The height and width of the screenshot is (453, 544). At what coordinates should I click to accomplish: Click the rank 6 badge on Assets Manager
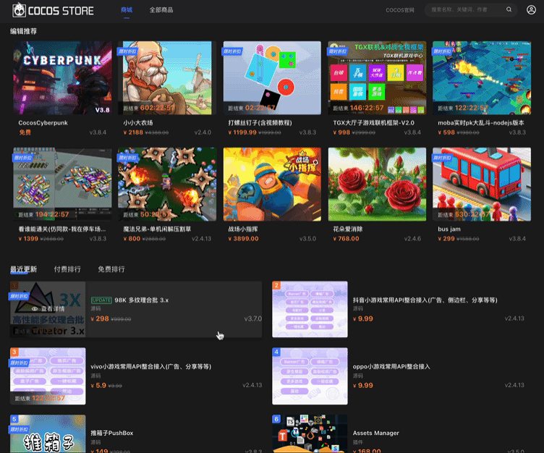pos(276,419)
